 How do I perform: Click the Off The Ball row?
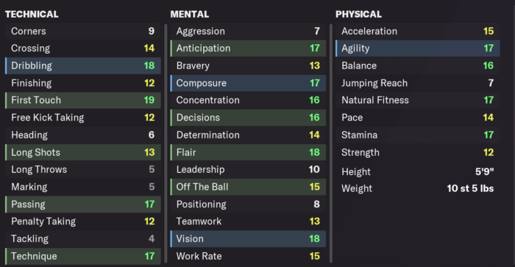(249, 187)
